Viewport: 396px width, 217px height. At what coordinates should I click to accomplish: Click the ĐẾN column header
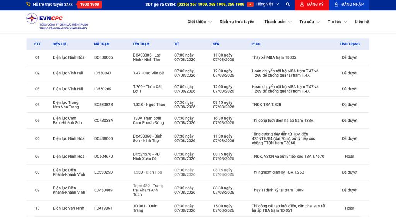click(x=216, y=44)
